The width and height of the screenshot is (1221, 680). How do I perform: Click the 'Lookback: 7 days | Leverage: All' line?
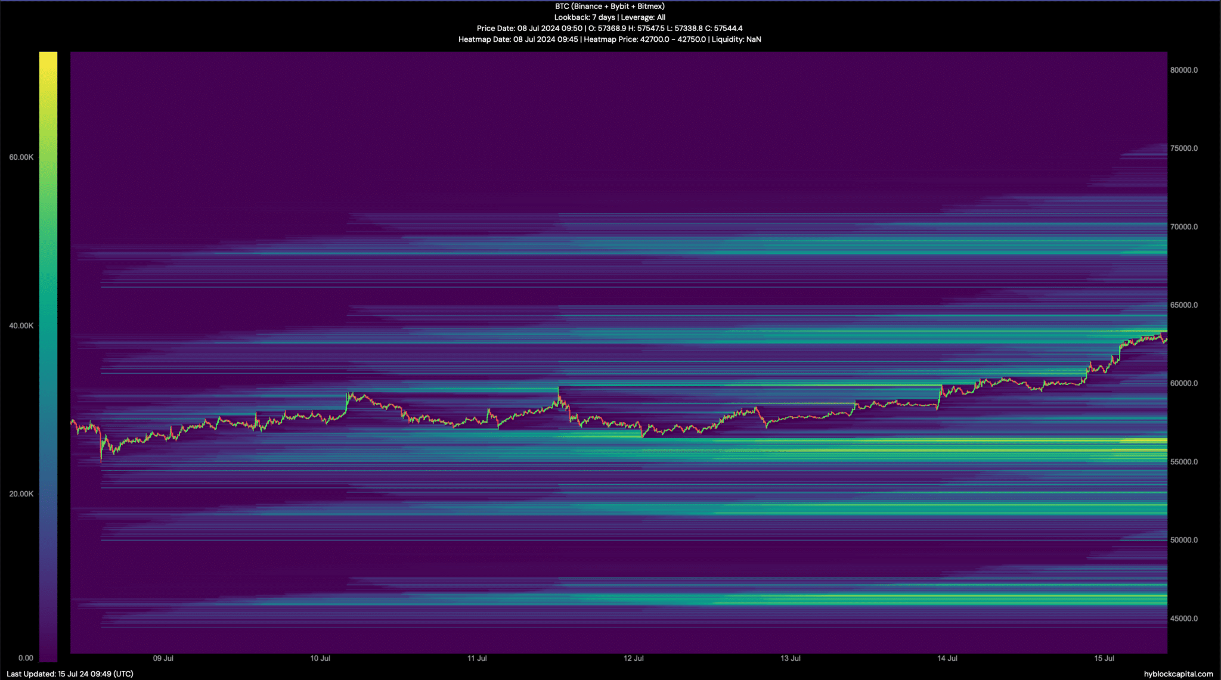(x=609, y=17)
